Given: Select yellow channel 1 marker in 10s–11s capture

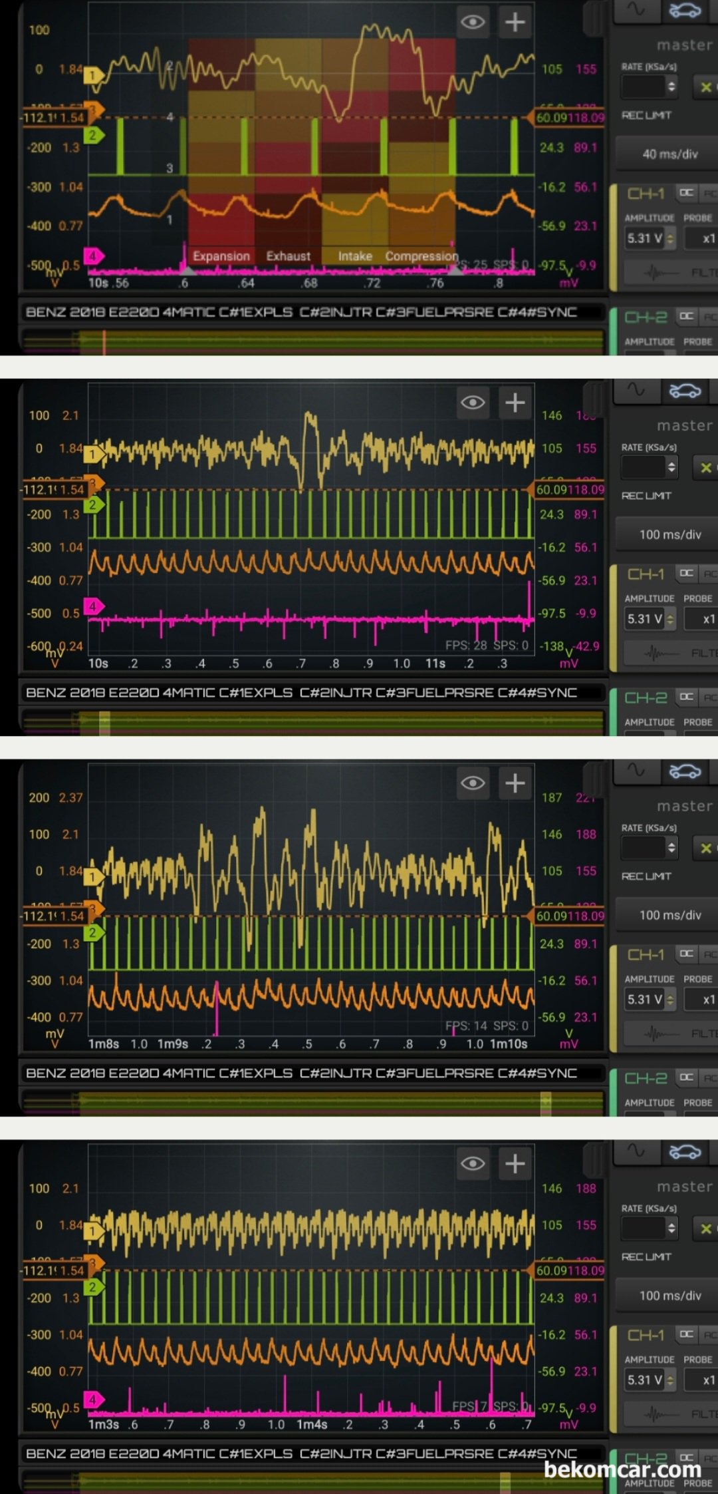Looking at the screenshot, I should click(x=93, y=455).
